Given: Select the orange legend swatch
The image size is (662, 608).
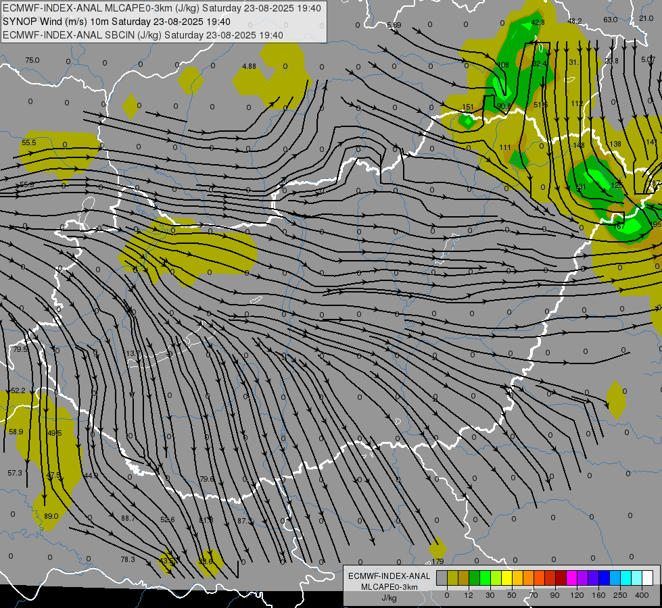Looking at the screenshot, I should 529,578.
